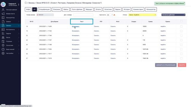Expand the Касса submenu chevron

[x=19, y=37]
